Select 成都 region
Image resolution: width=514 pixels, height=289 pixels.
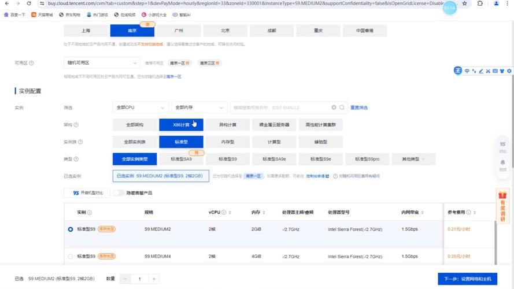tap(272, 31)
